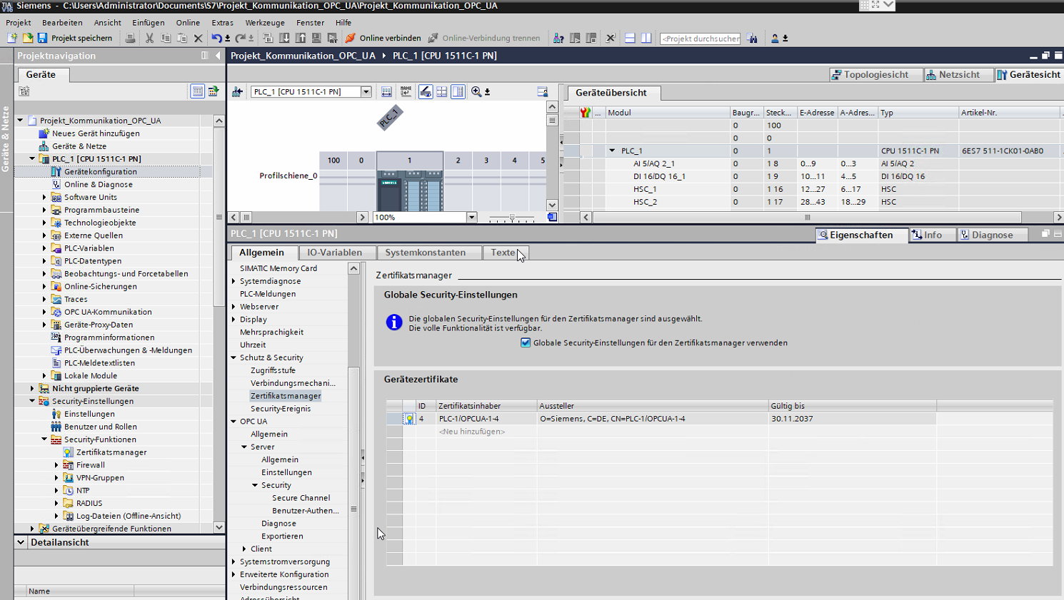Expand the Client node under OPC UA

click(244, 549)
